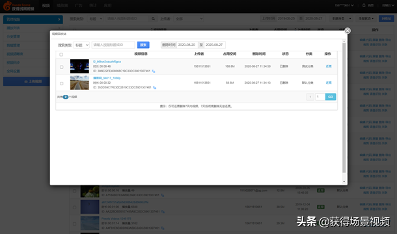397x234 pixels.
Task: Select the 2020-08-27 11:34:50 delete time cell
Action: 258,66
